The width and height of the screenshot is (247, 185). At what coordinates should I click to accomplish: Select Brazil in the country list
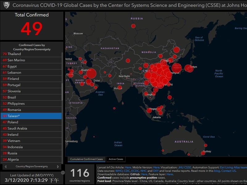click(31, 97)
